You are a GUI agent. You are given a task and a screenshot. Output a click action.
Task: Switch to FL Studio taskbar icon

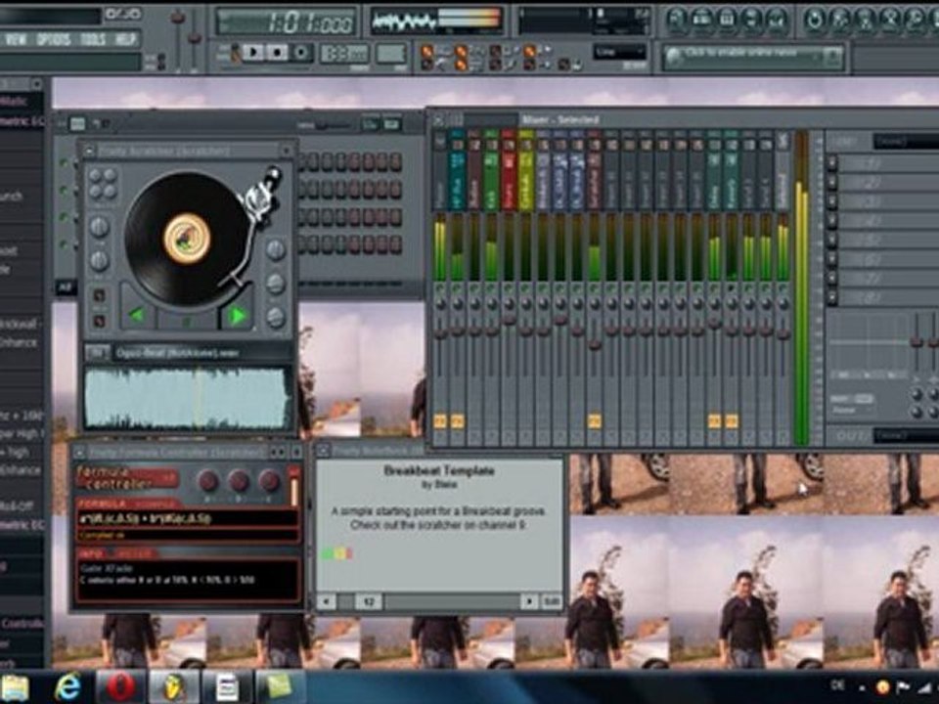tap(173, 686)
